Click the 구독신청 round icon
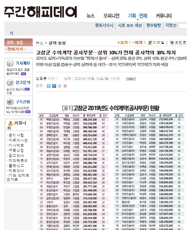The width and height of the screenshot is (187, 230). [x=10, y=102]
